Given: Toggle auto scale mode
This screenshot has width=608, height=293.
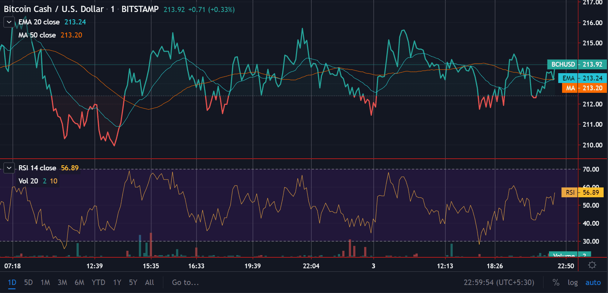Looking at the screenshot, I should (593, 282).
